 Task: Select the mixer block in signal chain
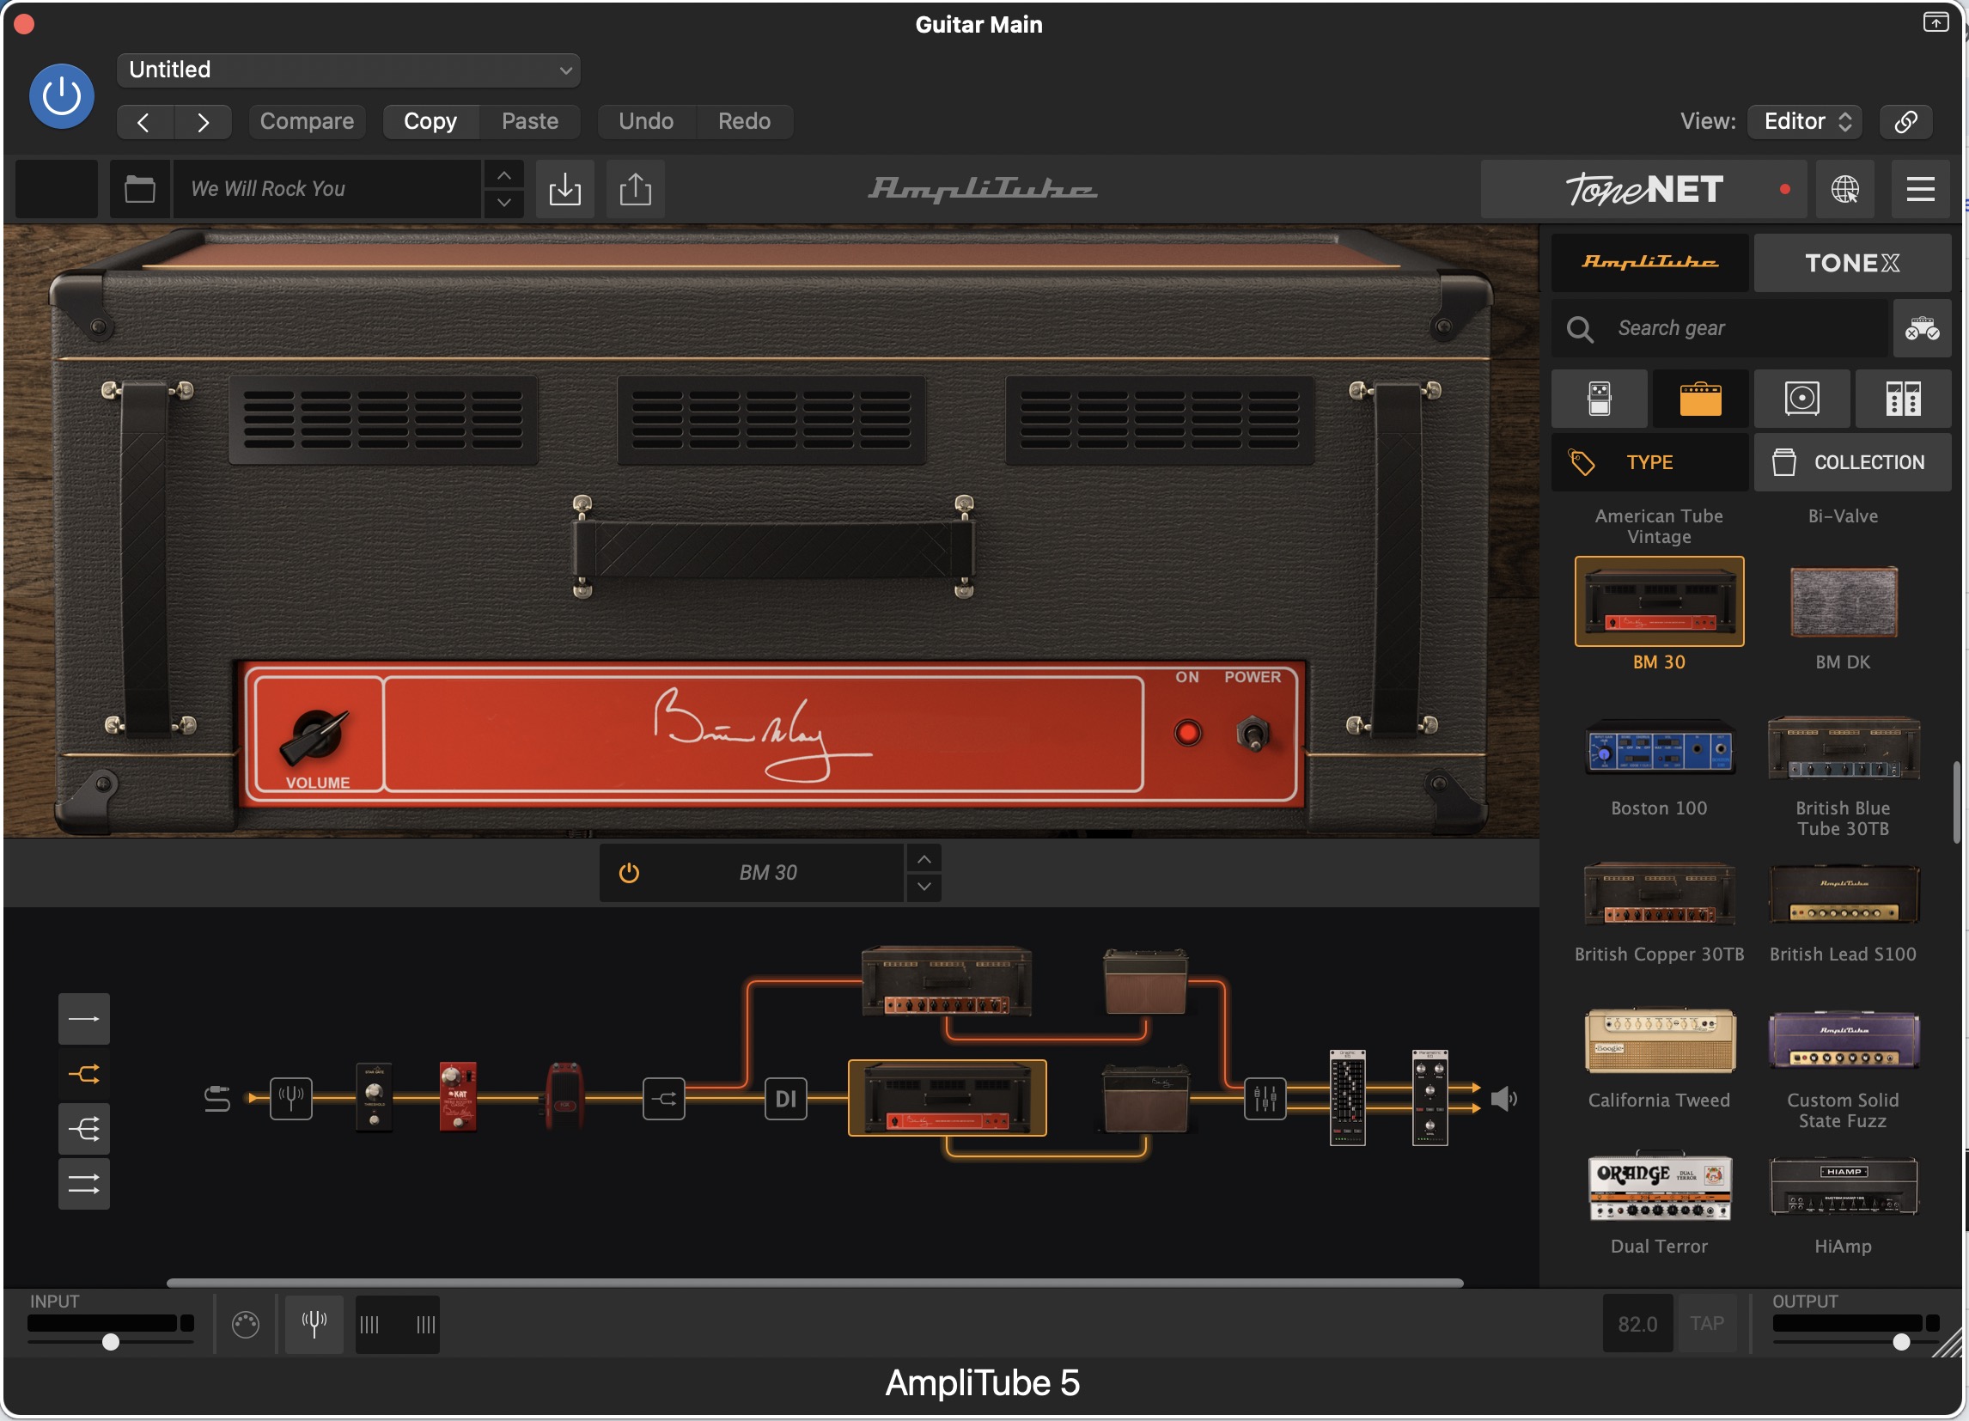point(1265,1099)
